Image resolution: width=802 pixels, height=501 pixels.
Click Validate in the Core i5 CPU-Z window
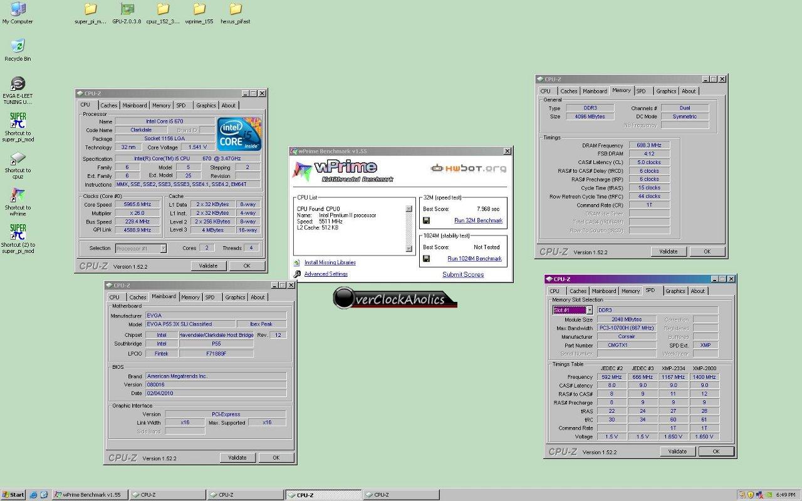[209, 266]
